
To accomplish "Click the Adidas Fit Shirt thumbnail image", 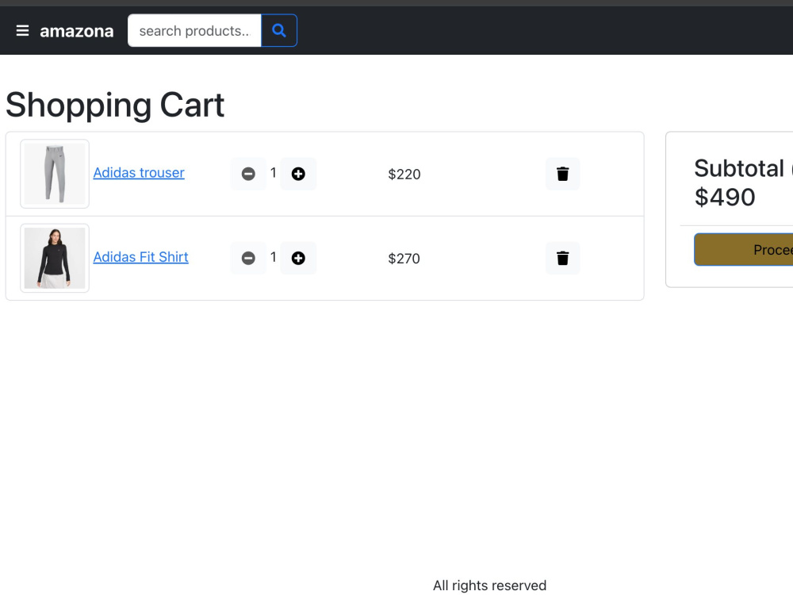I will click(55, 258).
